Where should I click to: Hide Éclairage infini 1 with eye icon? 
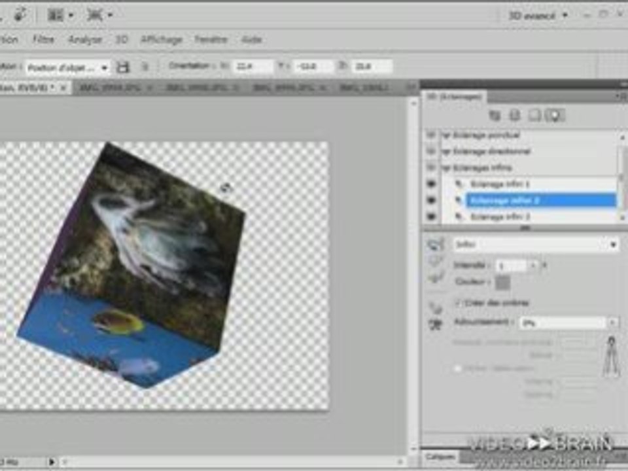(x=431, y=184)
